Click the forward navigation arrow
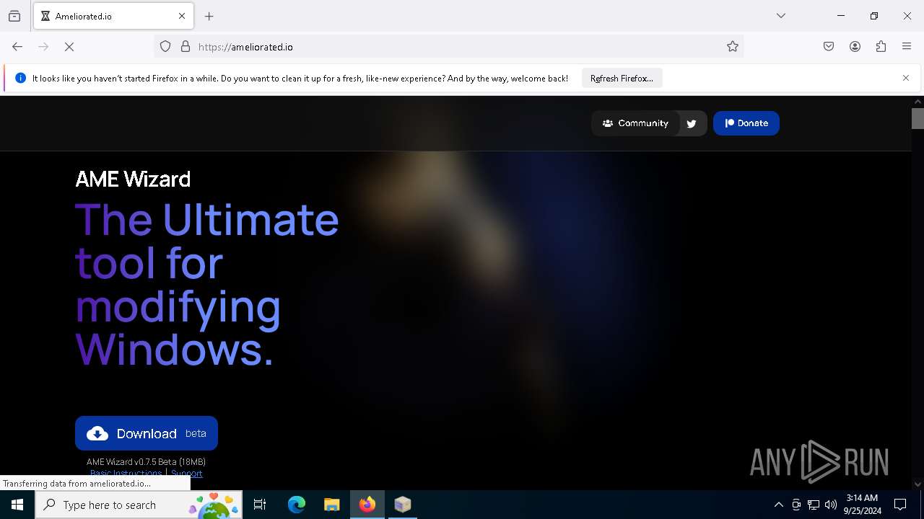924x519 pixels. 43,47
